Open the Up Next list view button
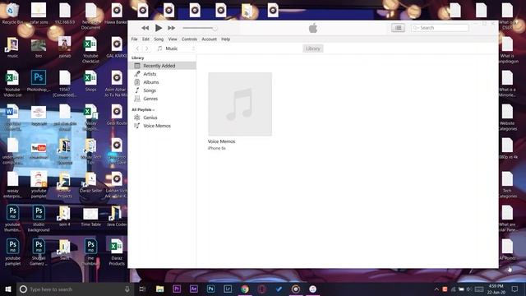The image size is (526, 296). click(398, 28)
